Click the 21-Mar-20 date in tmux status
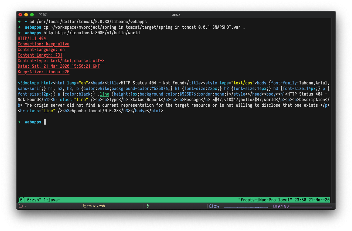Image resolution: width=352 pixels, height=231 pixels. click(x=319, y=200)
